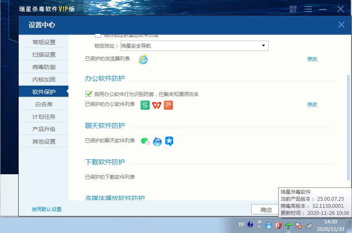Click 当前产品版本 25.00.07.25 in tooltip

pos(312,199)
